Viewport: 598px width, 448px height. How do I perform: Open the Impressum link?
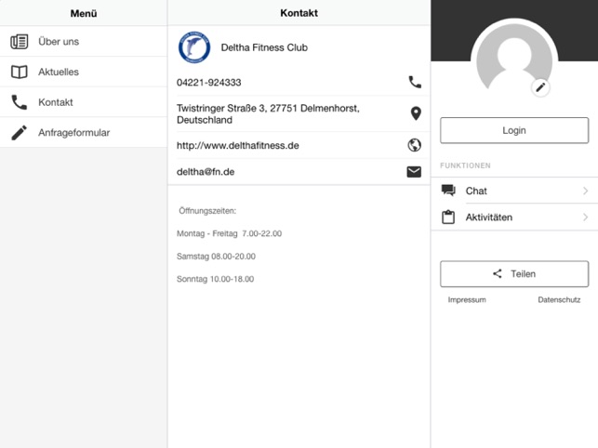pos(467,299)
